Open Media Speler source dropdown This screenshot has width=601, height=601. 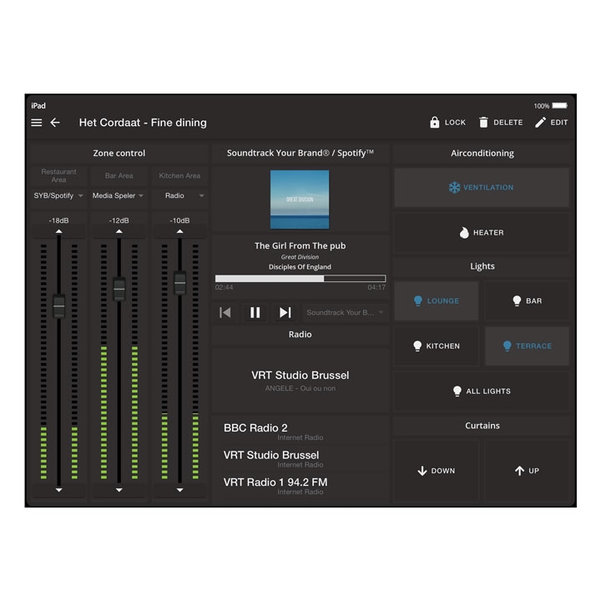click(119, 196)
